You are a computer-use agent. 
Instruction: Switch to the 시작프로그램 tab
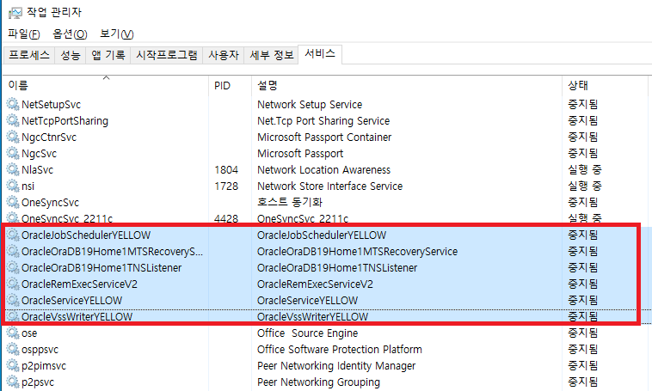tap(167, 55)
